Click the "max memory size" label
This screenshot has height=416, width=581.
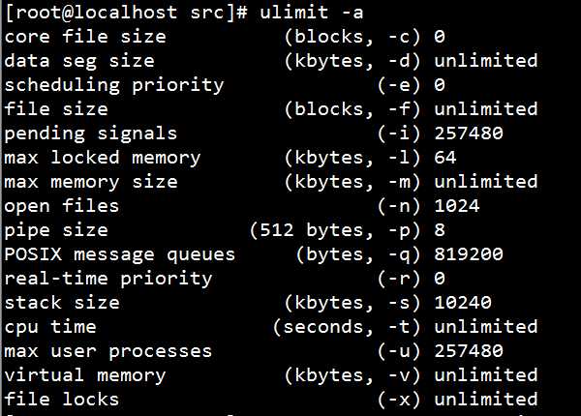91,182
